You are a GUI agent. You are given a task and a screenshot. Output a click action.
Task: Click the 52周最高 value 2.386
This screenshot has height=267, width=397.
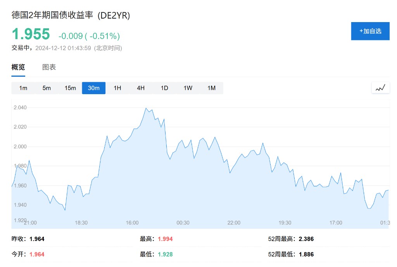point(306,239)
